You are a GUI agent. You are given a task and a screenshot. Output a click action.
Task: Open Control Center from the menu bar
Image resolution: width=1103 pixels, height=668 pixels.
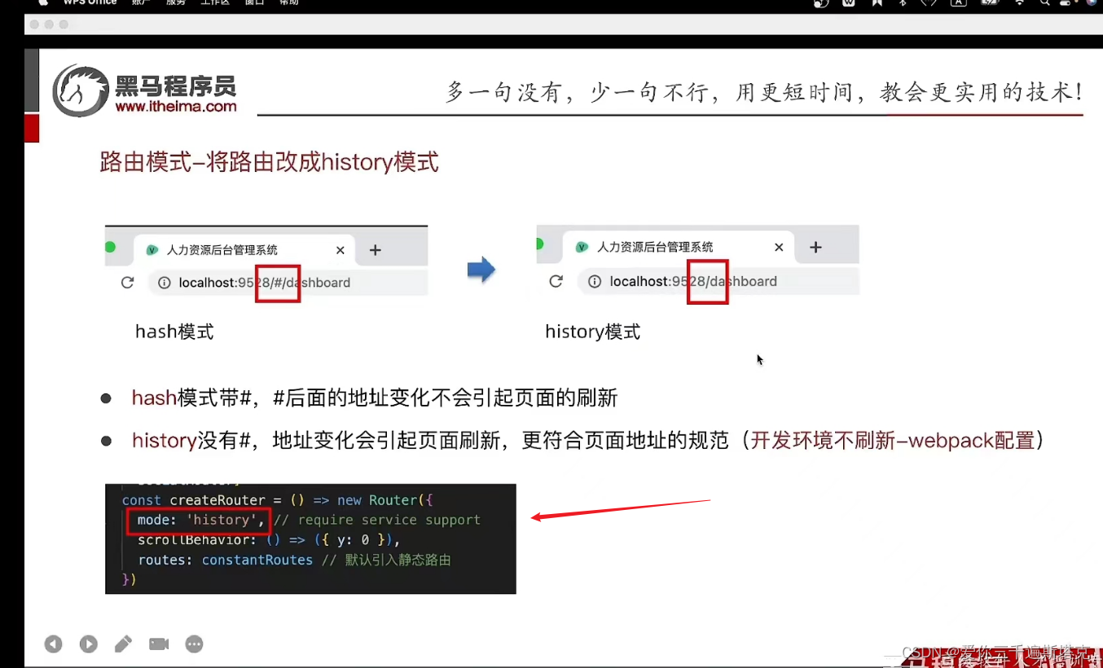point(1066,3)
